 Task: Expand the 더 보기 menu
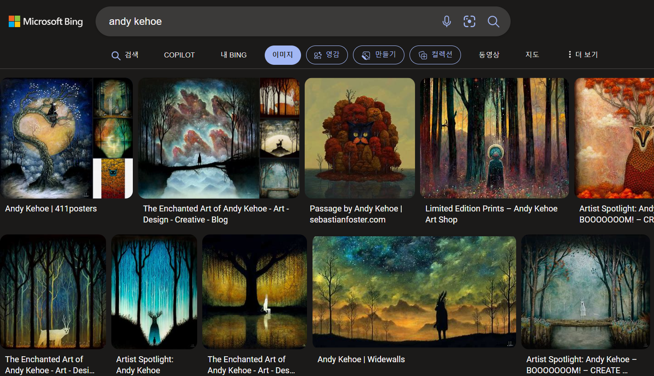(583, 55)
